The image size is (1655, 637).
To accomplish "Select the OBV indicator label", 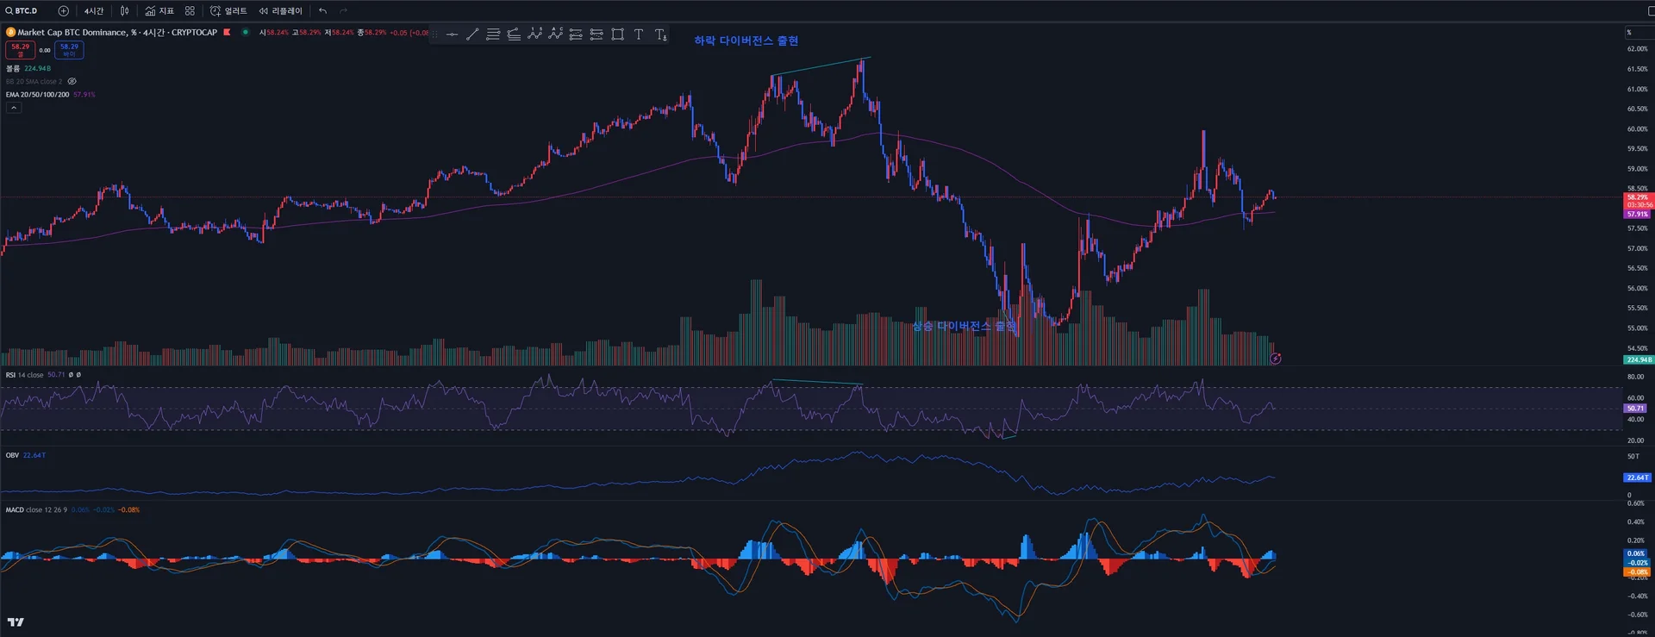I will pyautogui.click(x=12, y=455).
